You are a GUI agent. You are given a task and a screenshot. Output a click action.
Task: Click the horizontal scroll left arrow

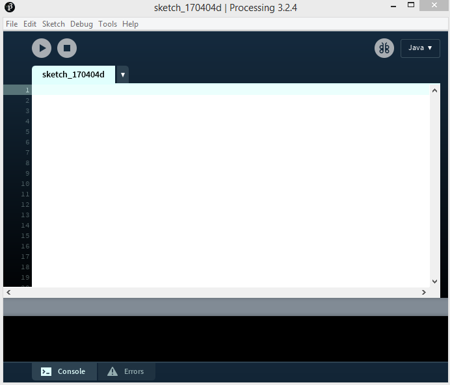pos(8,292)
